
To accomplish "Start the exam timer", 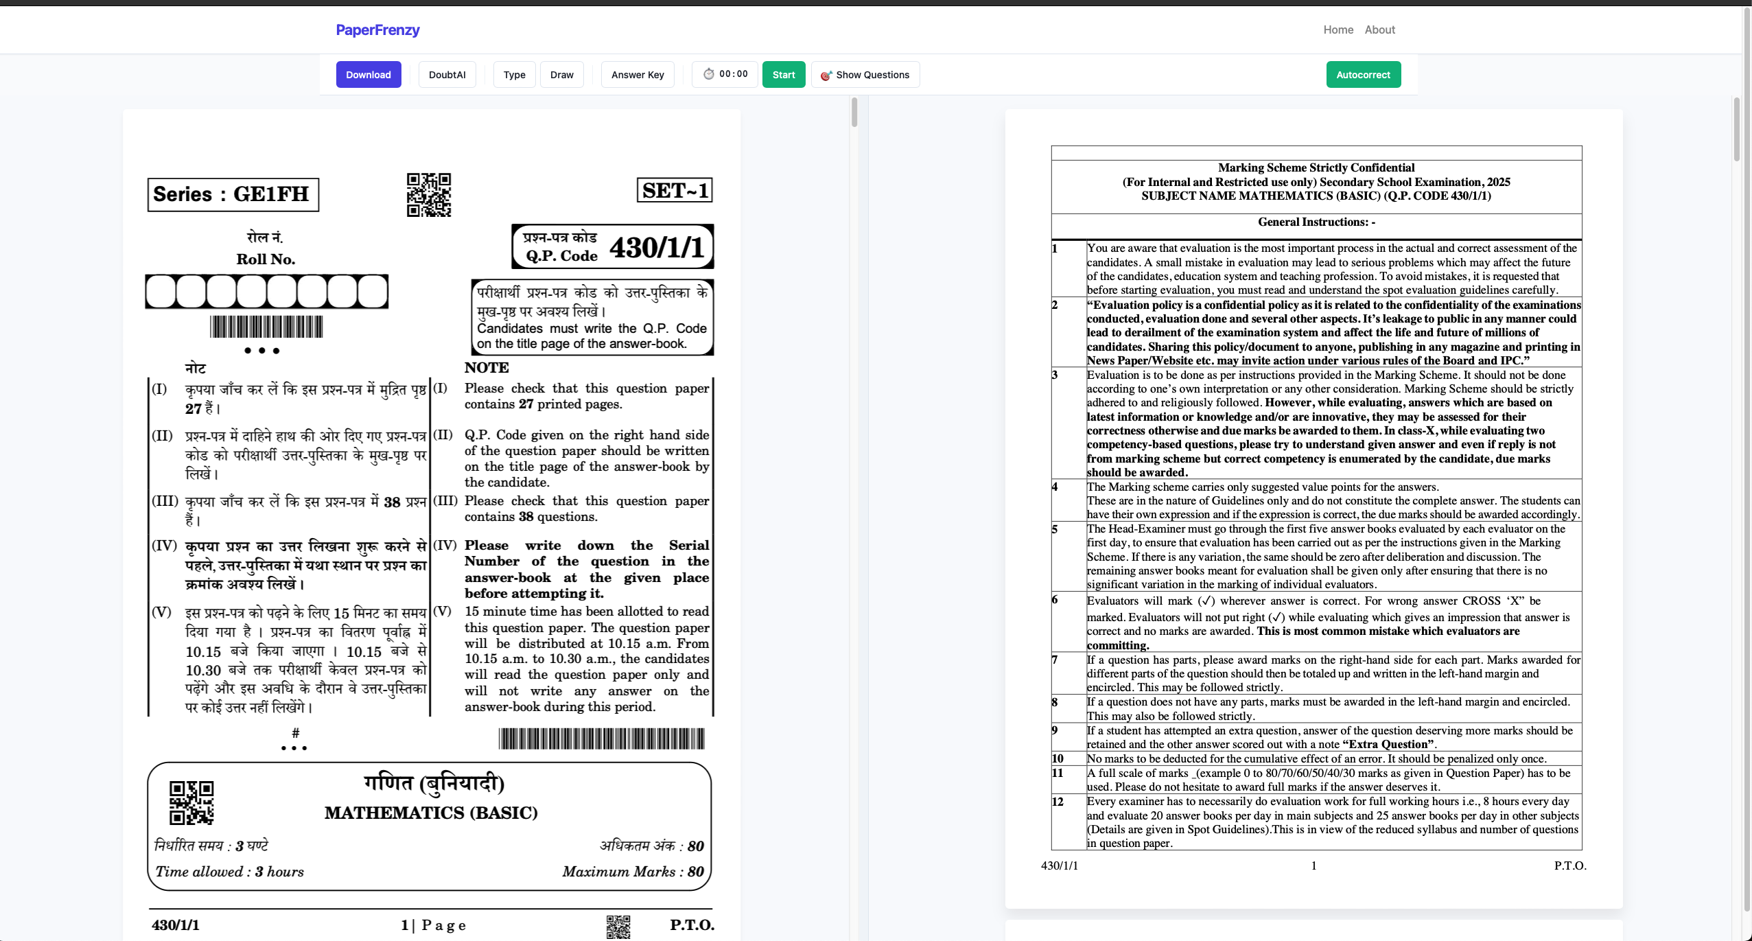I will coord(783,75).
